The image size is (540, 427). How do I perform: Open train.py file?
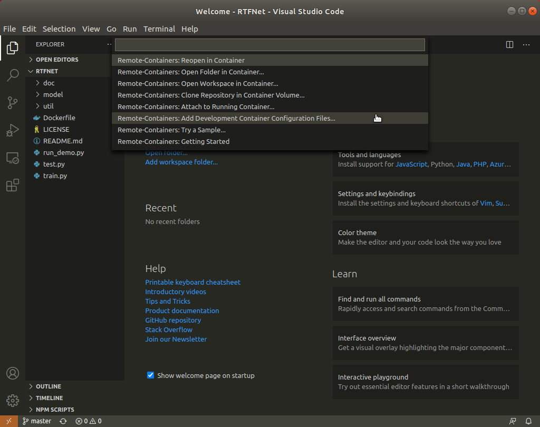click(75, 176)
